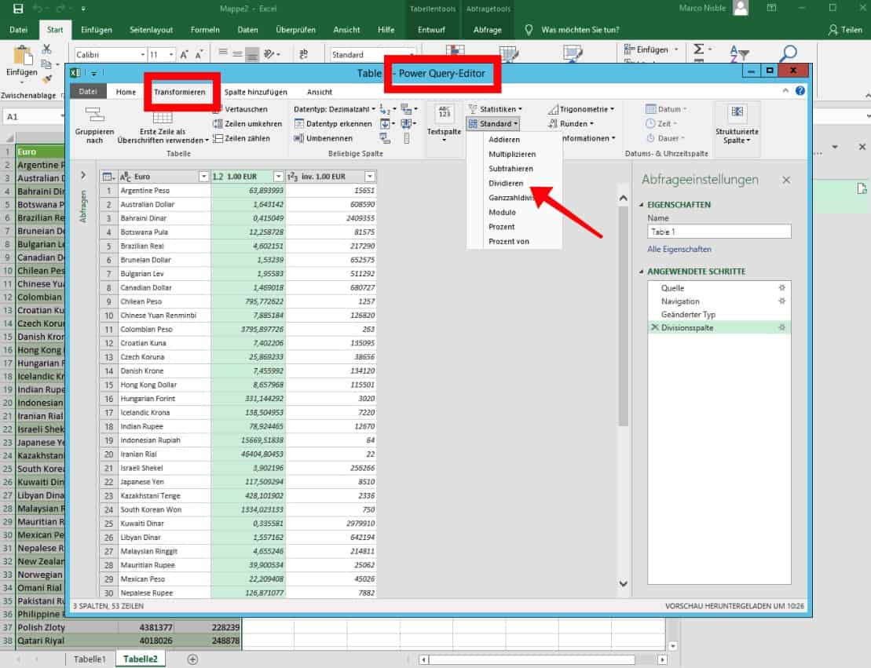The height and width of the screenshot is (668, 871).
Task: Expand the collapsed Abfragen pane
Action: (x=83, y=175)
